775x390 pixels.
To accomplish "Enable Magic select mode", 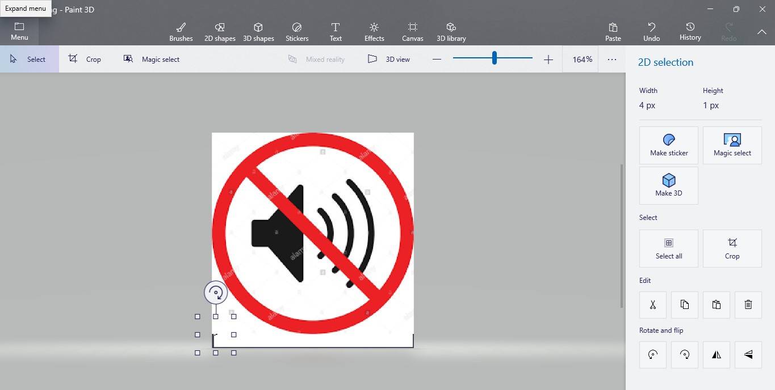I will (x=152, y=59).
